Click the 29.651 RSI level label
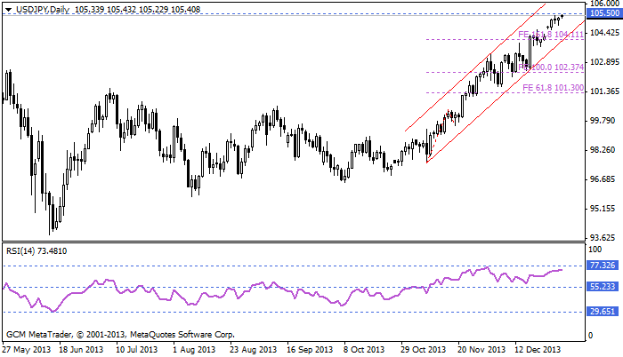This screenshot has height=357, width=623. tap(603, 312)
